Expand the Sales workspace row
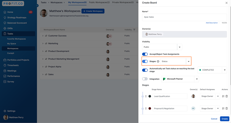 [43, 74]
